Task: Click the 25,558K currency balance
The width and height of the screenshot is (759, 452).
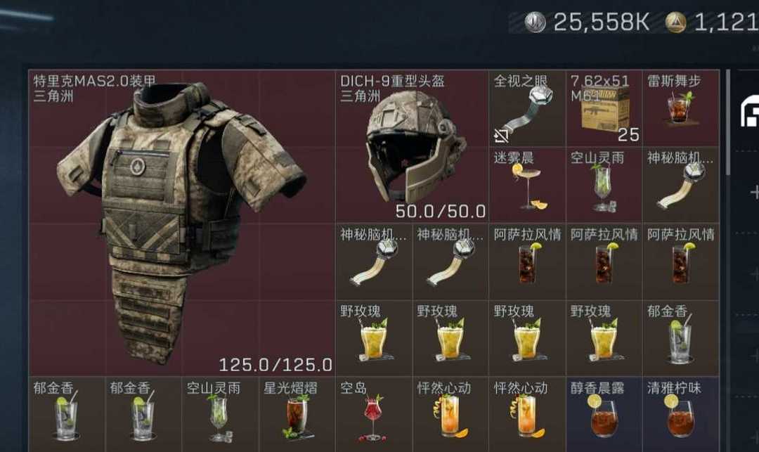Action: pyautogui.click(x=601, y=22)
